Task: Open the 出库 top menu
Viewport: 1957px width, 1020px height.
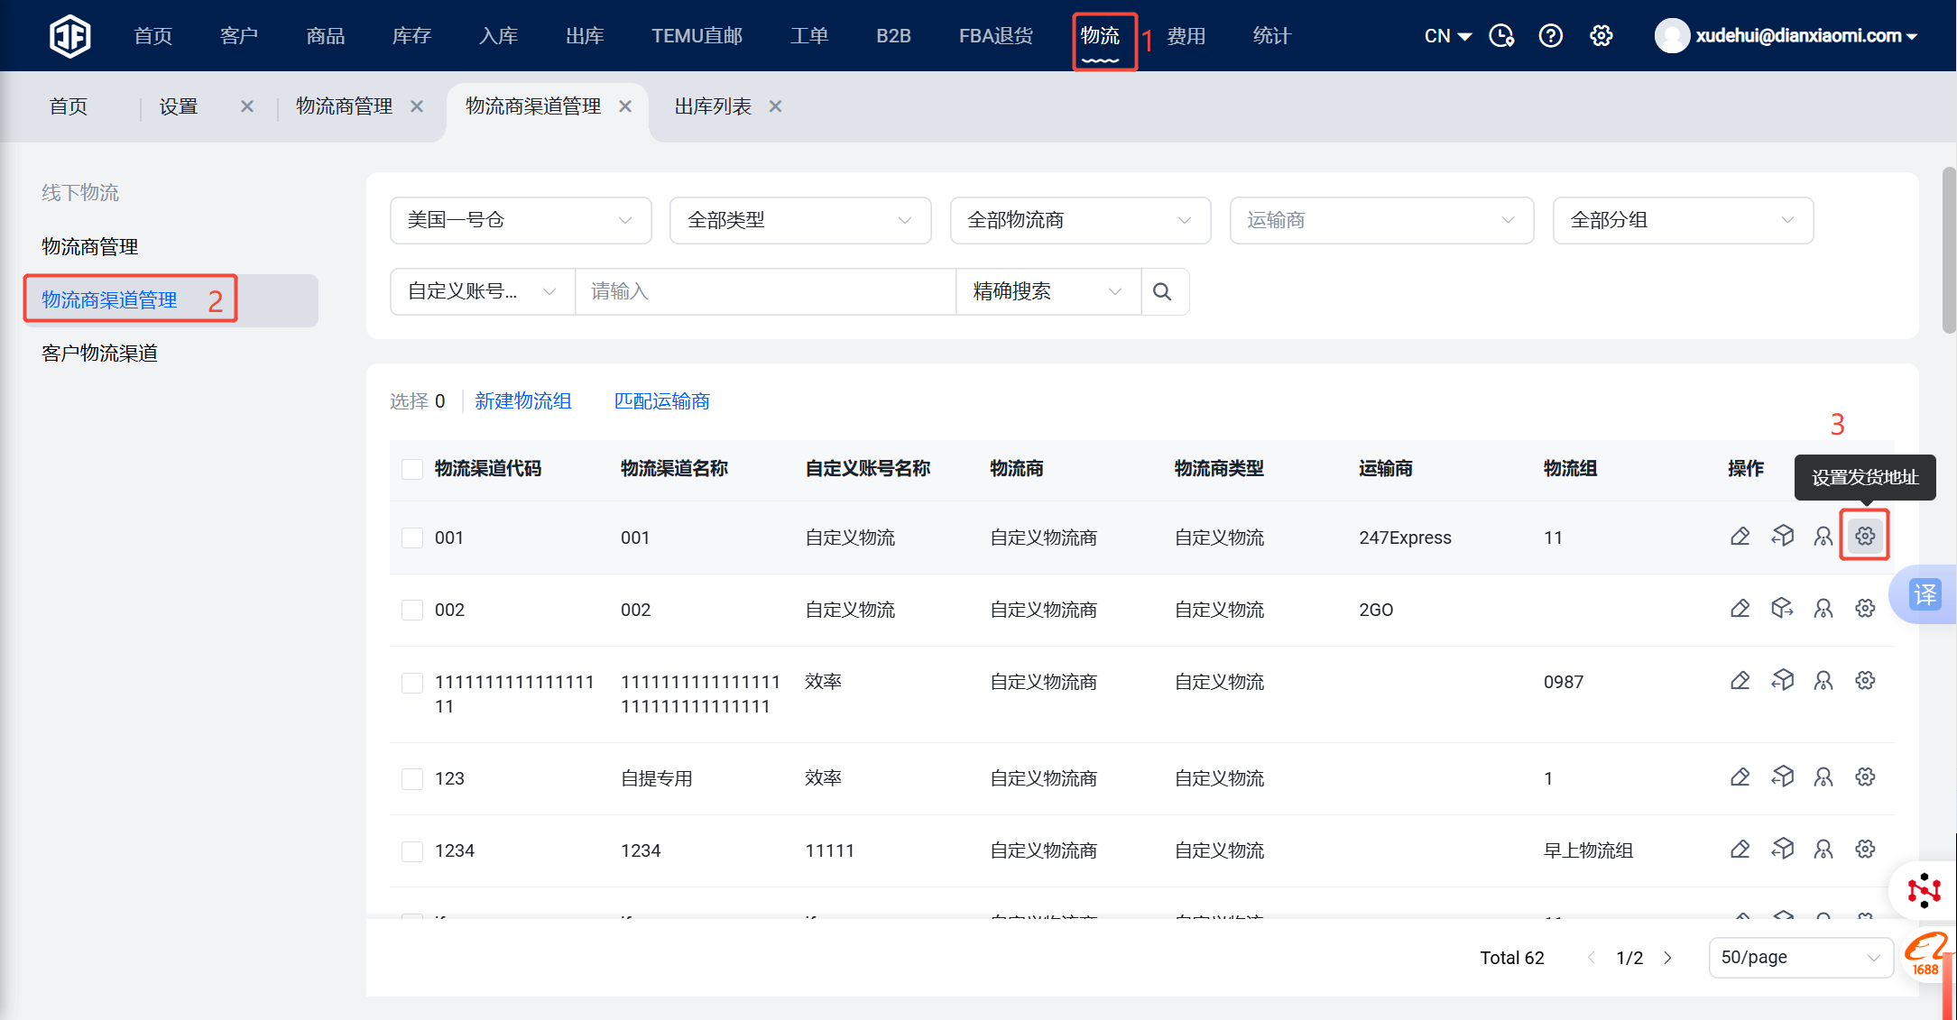Action: pyautogui.click(x=585, y=36)
